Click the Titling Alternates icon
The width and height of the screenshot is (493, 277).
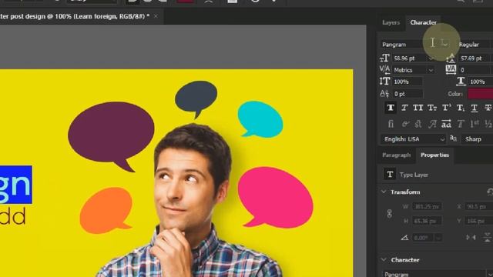pos(461,124)
